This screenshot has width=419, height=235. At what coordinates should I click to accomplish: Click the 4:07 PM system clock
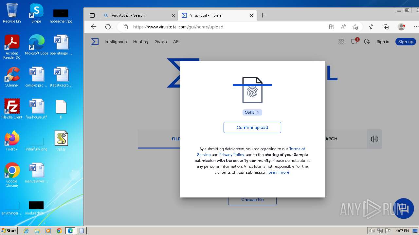402,231
